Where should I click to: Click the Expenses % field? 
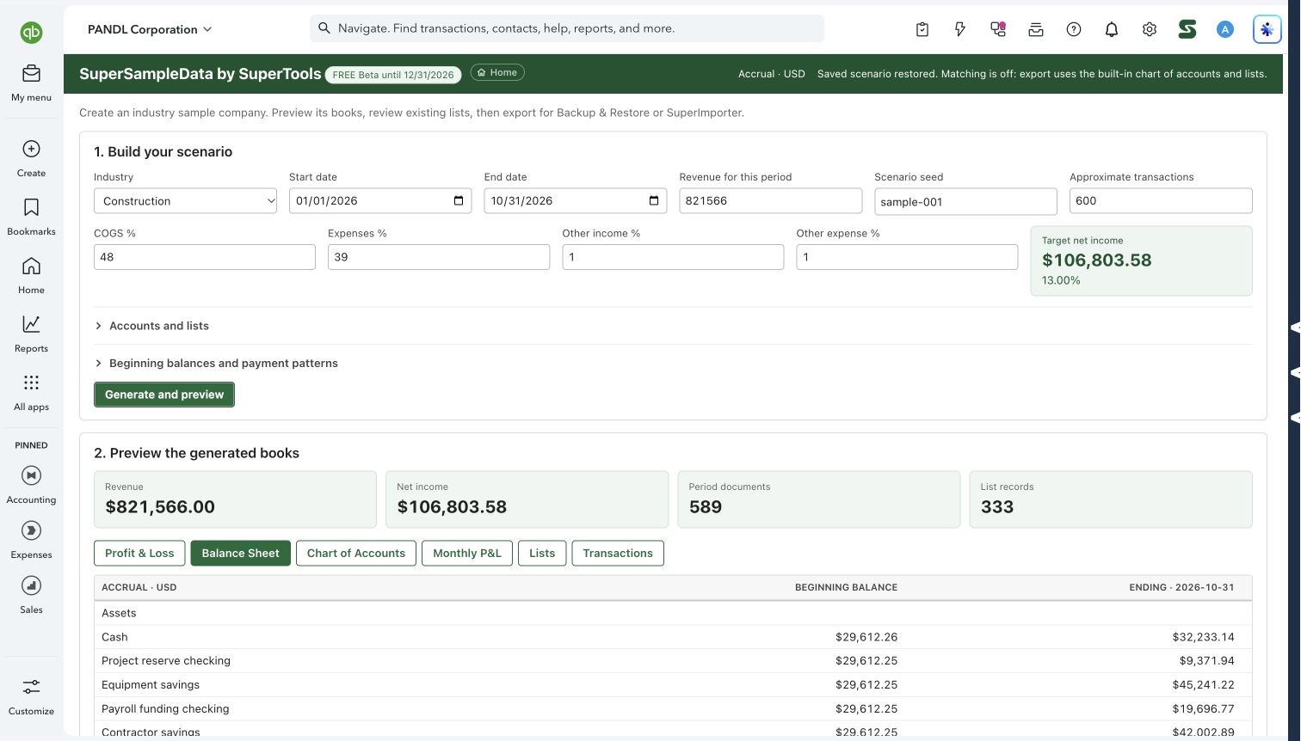point(439,257)
